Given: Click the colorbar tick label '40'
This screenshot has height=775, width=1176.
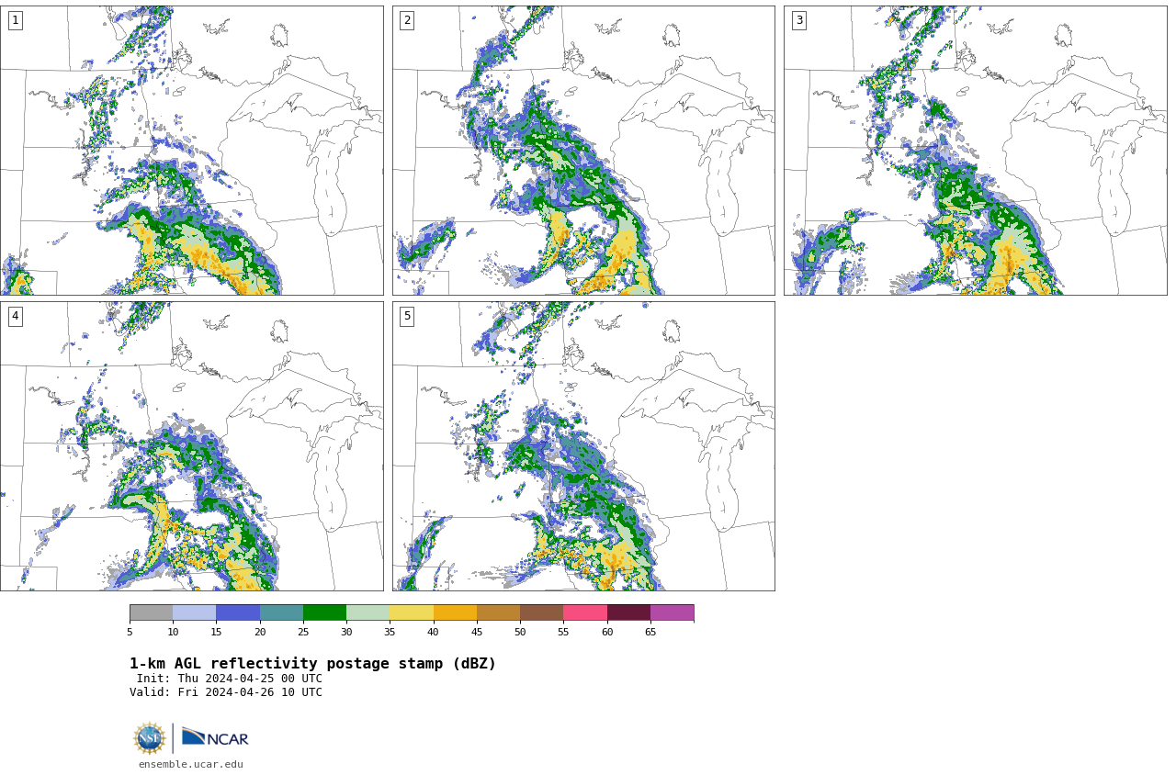Looking at the screenshot, I should point(434,632).
